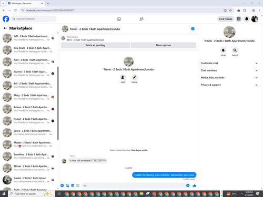Expand Privacy & support section
The height and width of the screenshot is (197, 263).
[229, 85]
